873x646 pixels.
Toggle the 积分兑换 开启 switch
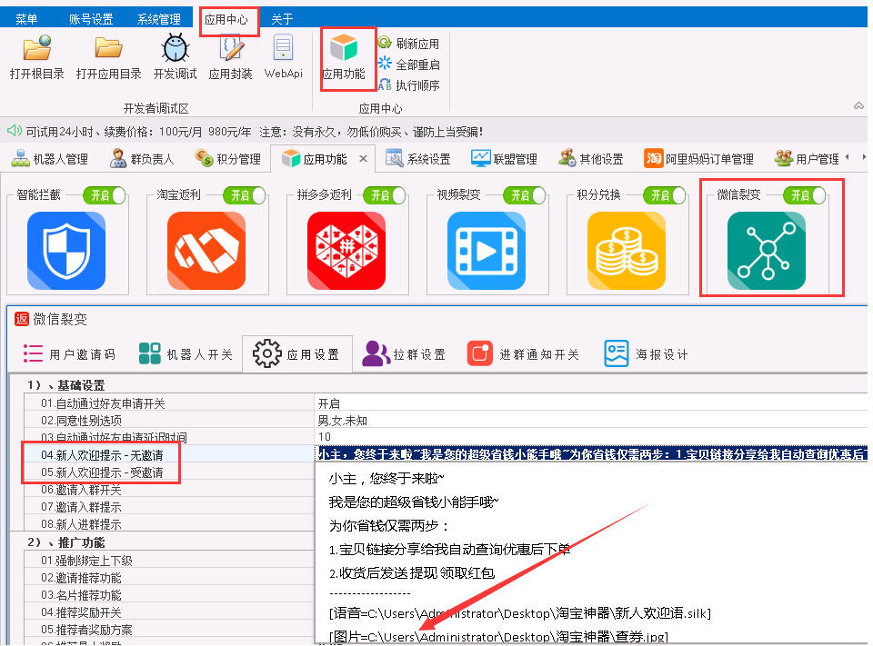point(664,195)
